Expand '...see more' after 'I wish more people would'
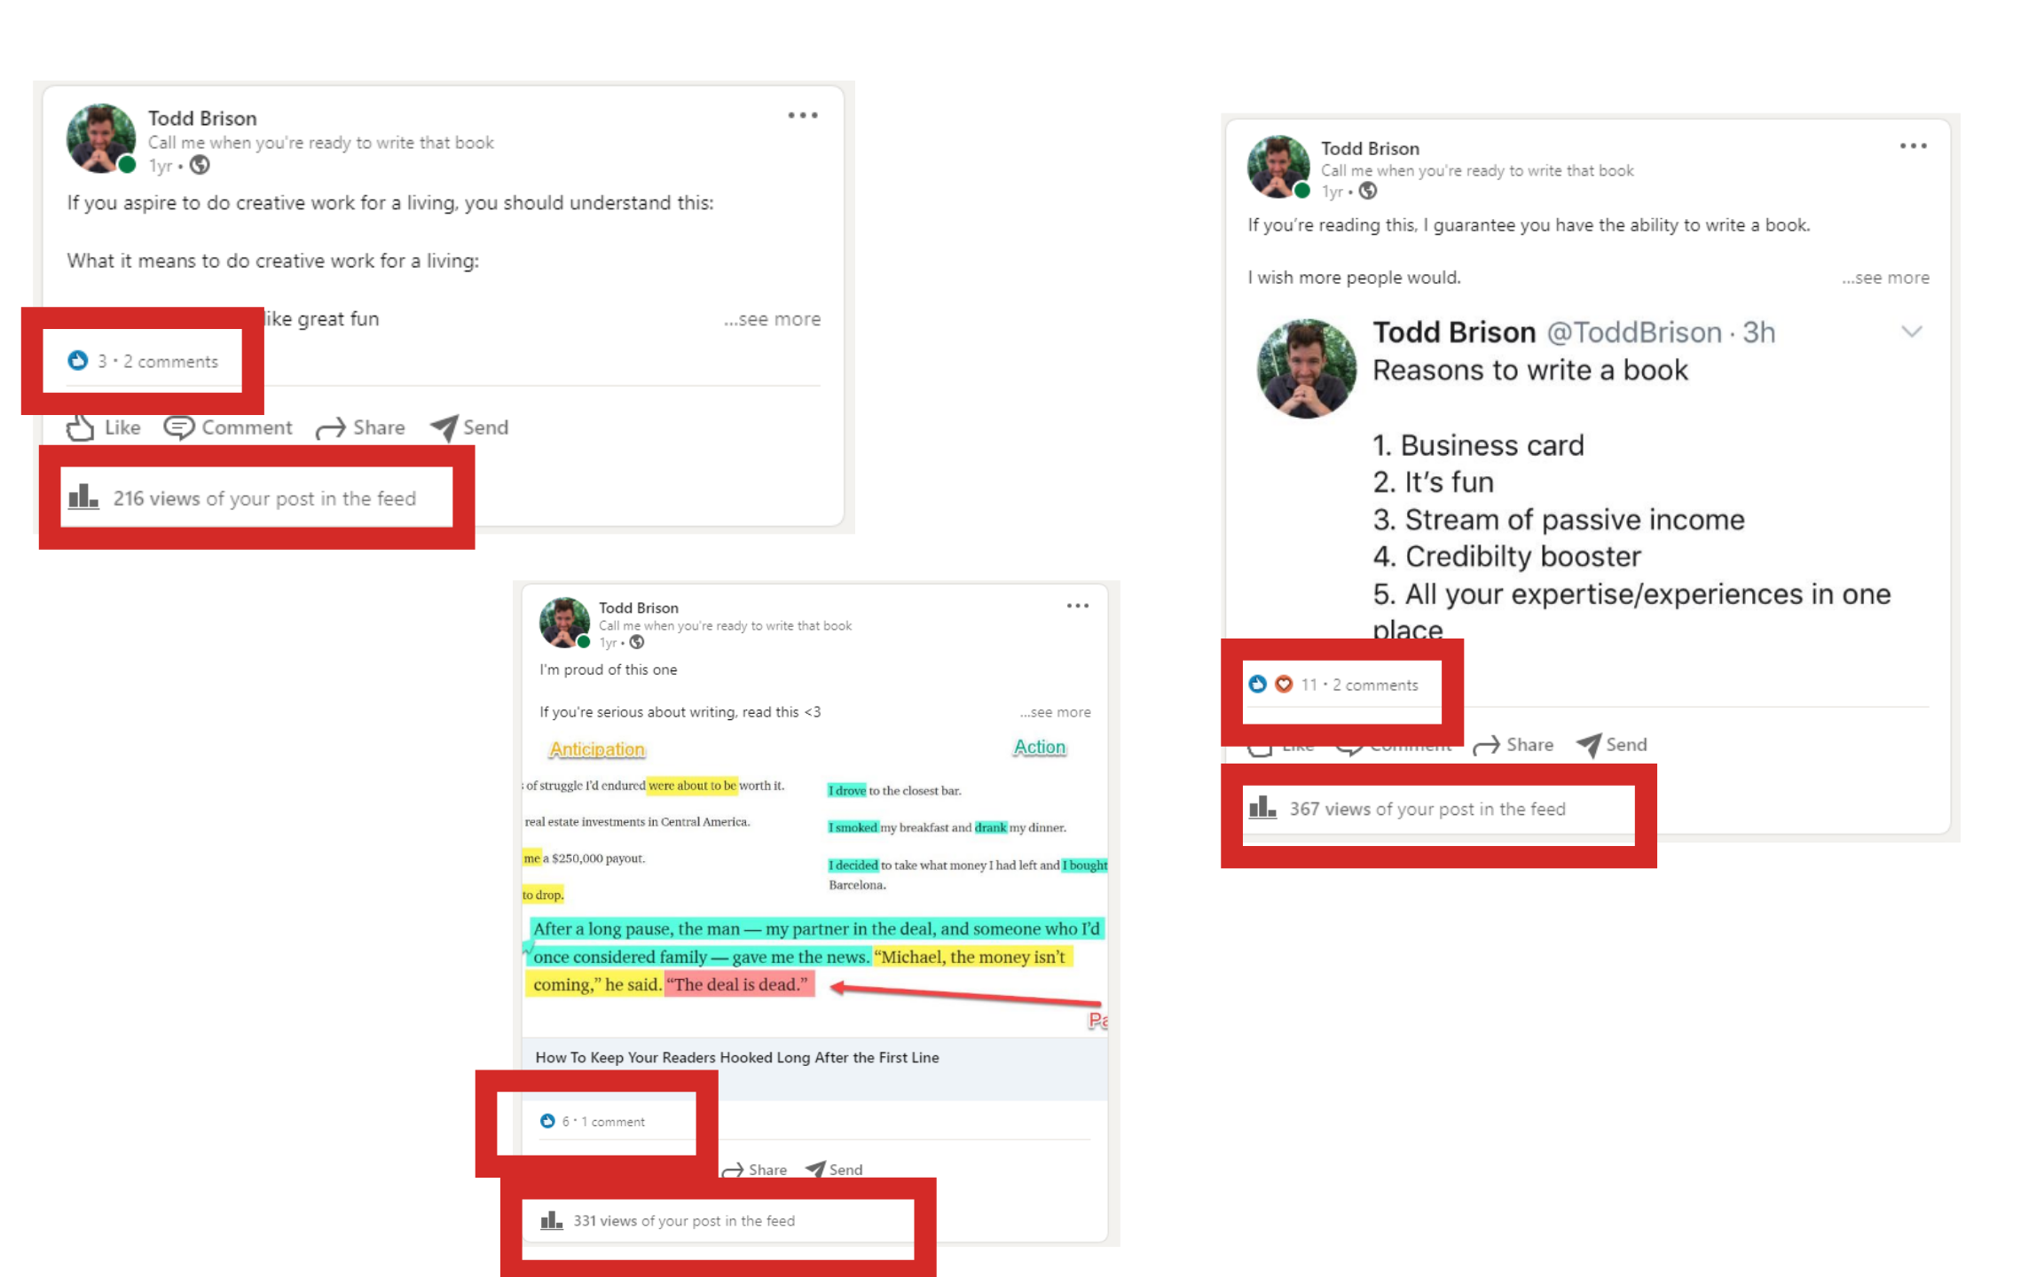The height and width of the screenshot is (1277, 2044). coord(1885,278)
